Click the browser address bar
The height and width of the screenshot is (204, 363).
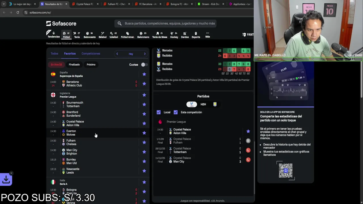[136, 12]
